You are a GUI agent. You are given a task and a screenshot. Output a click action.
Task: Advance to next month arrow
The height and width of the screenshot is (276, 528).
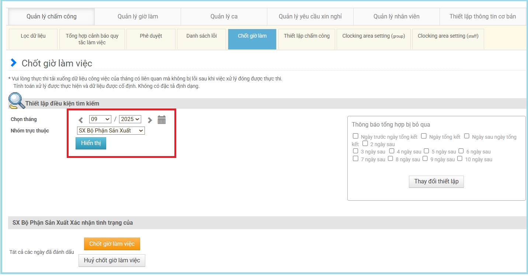(x=150, y=120)
